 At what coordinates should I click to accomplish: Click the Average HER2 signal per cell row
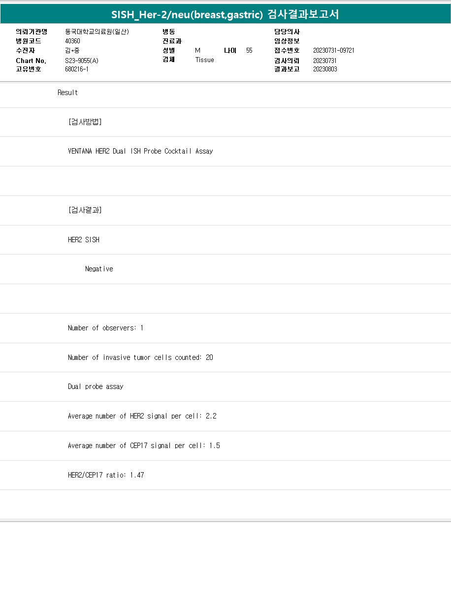click(x=142, y=416)
